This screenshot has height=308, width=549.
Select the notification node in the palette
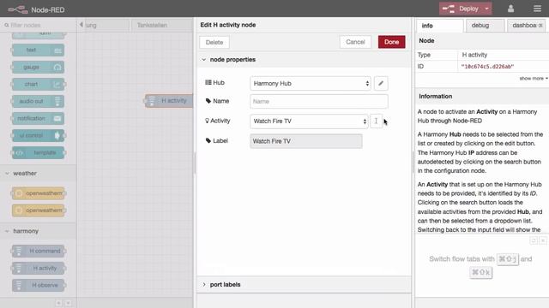pos(38,118)
